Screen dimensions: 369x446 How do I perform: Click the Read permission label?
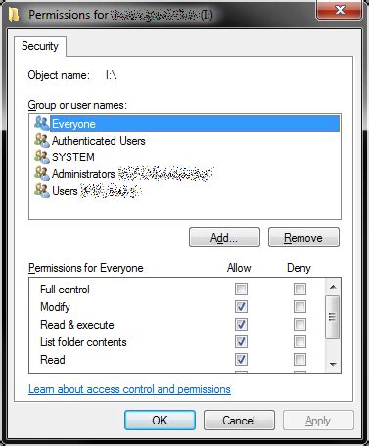(53, 360)
